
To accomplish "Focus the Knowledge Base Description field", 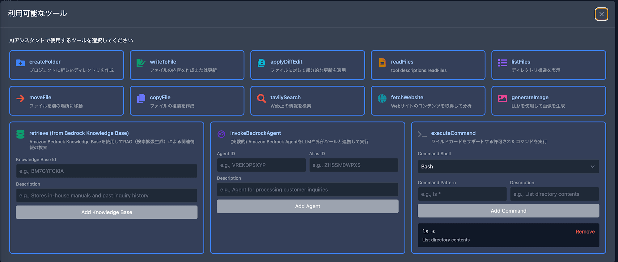I will point(107,196).
